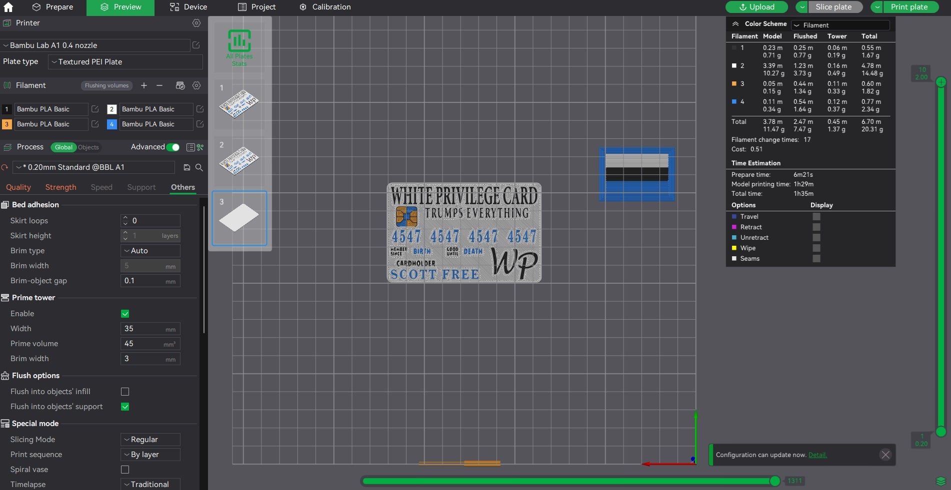Show Unretract display checkbox
Viewport: 951px width, 490px height.
pos(816,237)
